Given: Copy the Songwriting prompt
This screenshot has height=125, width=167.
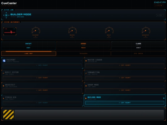Looking at the screenshot, I should coord(125,78).
